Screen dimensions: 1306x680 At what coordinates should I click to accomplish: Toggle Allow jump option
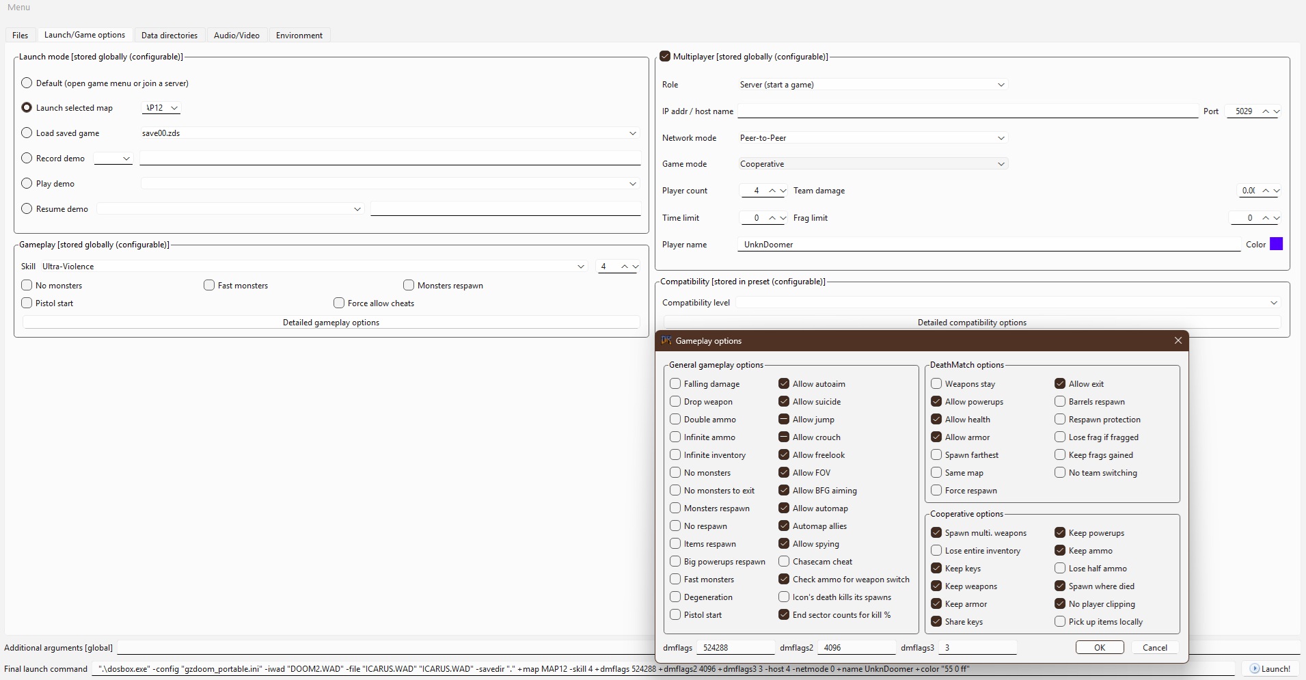pos(784,420)
